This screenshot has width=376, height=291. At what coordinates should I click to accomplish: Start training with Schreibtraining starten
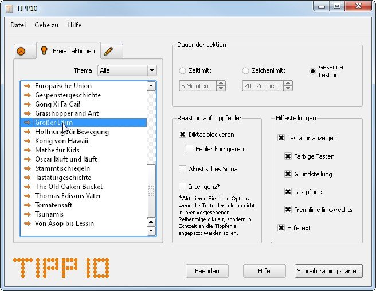[x=328, y=271]
